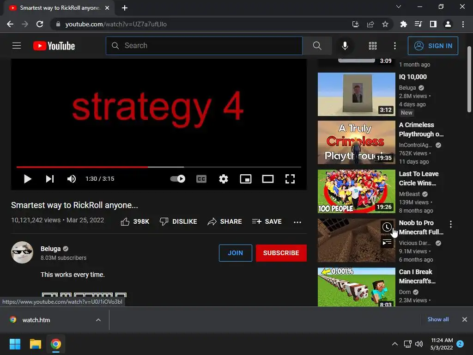The width and height of the screenshot is (473, 355).
Task: Dislike the video
Action: pyautogui.click(x=178, y=221)
